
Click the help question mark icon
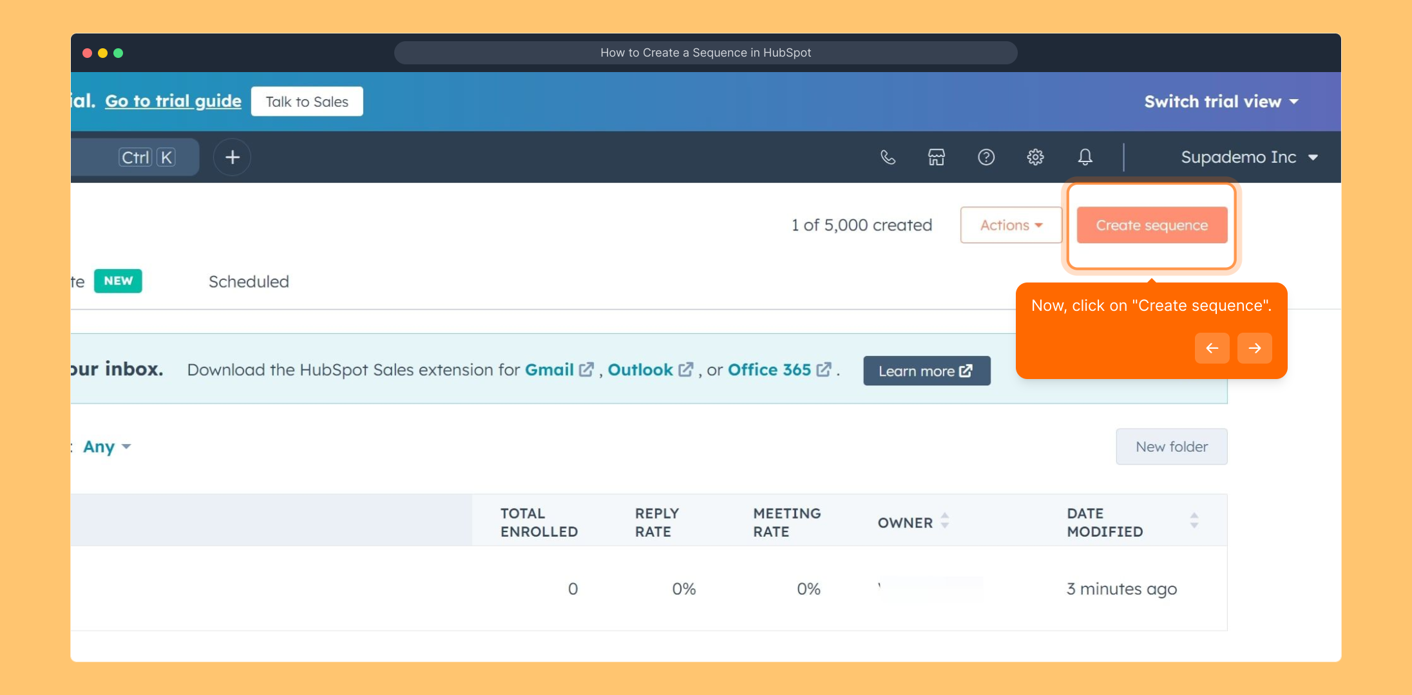pos(986,157)
